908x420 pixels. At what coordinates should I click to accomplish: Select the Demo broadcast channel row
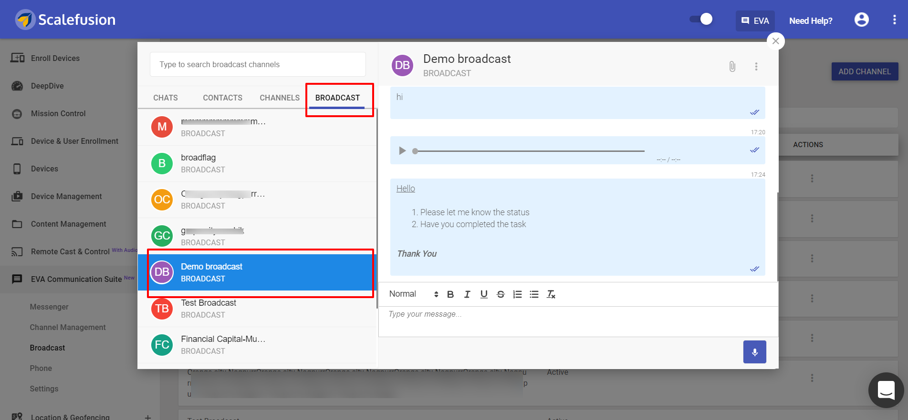click(x=257, y=272)
